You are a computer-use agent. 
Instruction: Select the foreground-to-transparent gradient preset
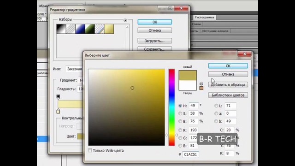point(71,29)
